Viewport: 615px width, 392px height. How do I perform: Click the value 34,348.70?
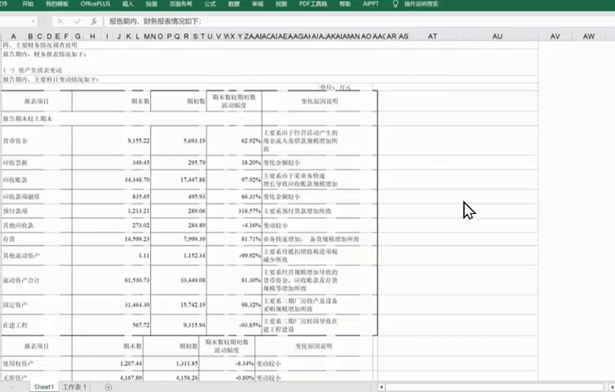(x=137, y=180)
